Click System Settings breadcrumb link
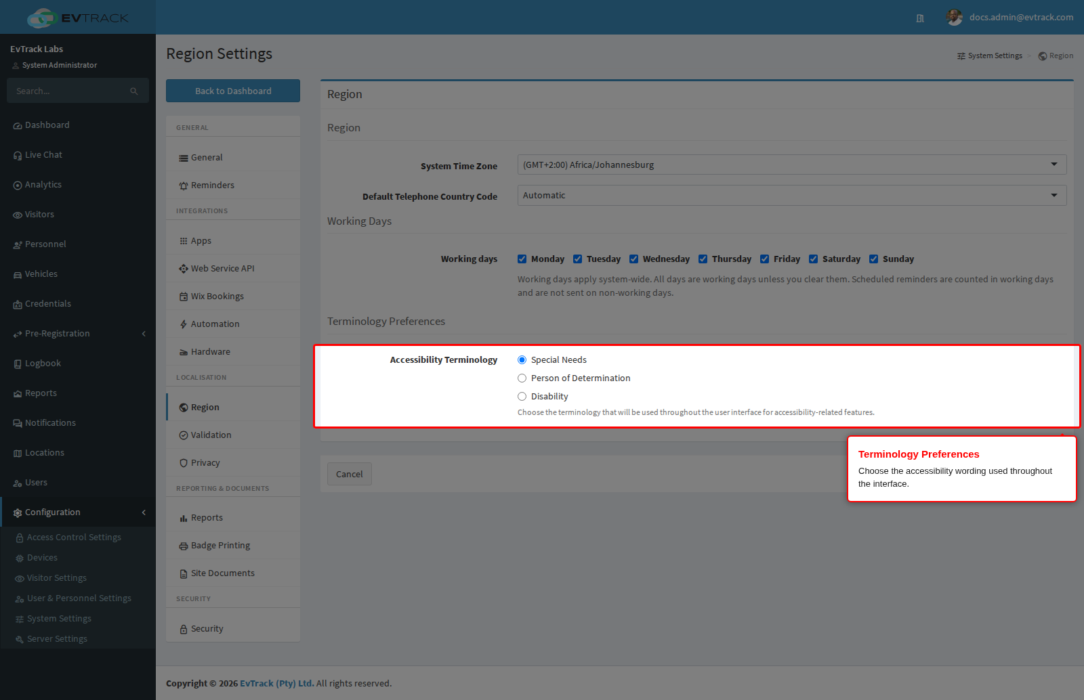The height and width of the screenshot is (700, 1084). point(990,56)
